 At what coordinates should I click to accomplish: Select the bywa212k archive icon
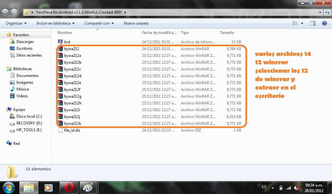60,123
